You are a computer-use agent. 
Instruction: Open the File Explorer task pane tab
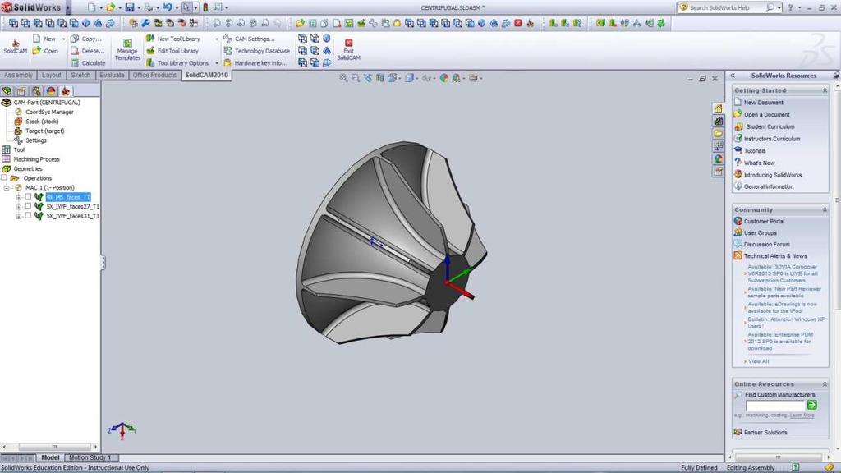tap(718, 134)
